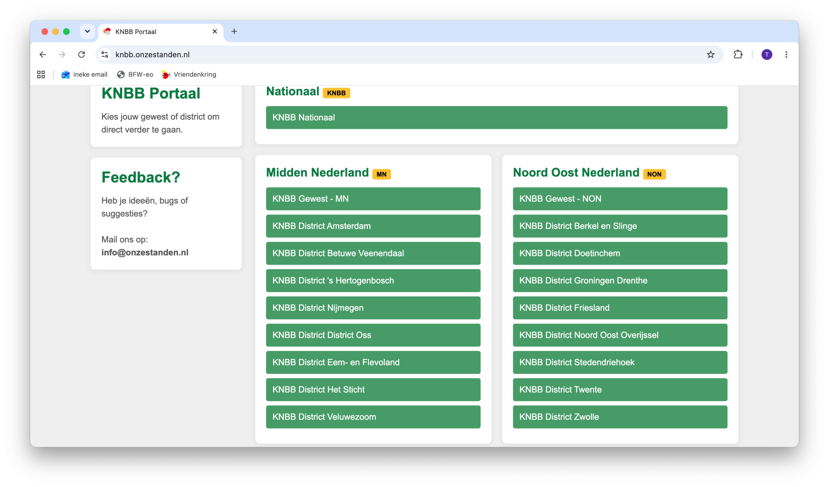Open the Chrome profile avatar

point(767,54)
